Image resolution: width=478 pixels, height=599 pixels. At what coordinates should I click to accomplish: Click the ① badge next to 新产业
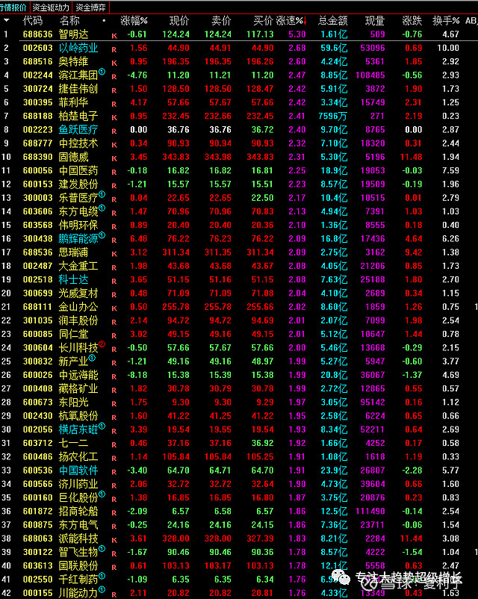point(92,358)
